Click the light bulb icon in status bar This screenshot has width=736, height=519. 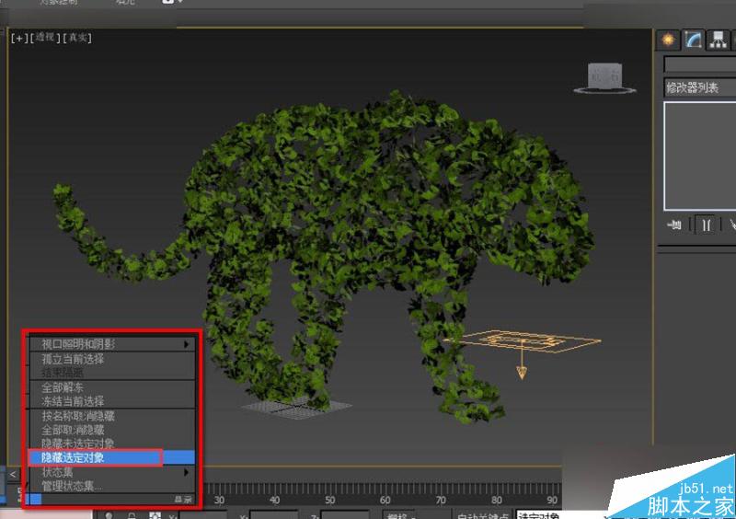[x=109, y=515]
